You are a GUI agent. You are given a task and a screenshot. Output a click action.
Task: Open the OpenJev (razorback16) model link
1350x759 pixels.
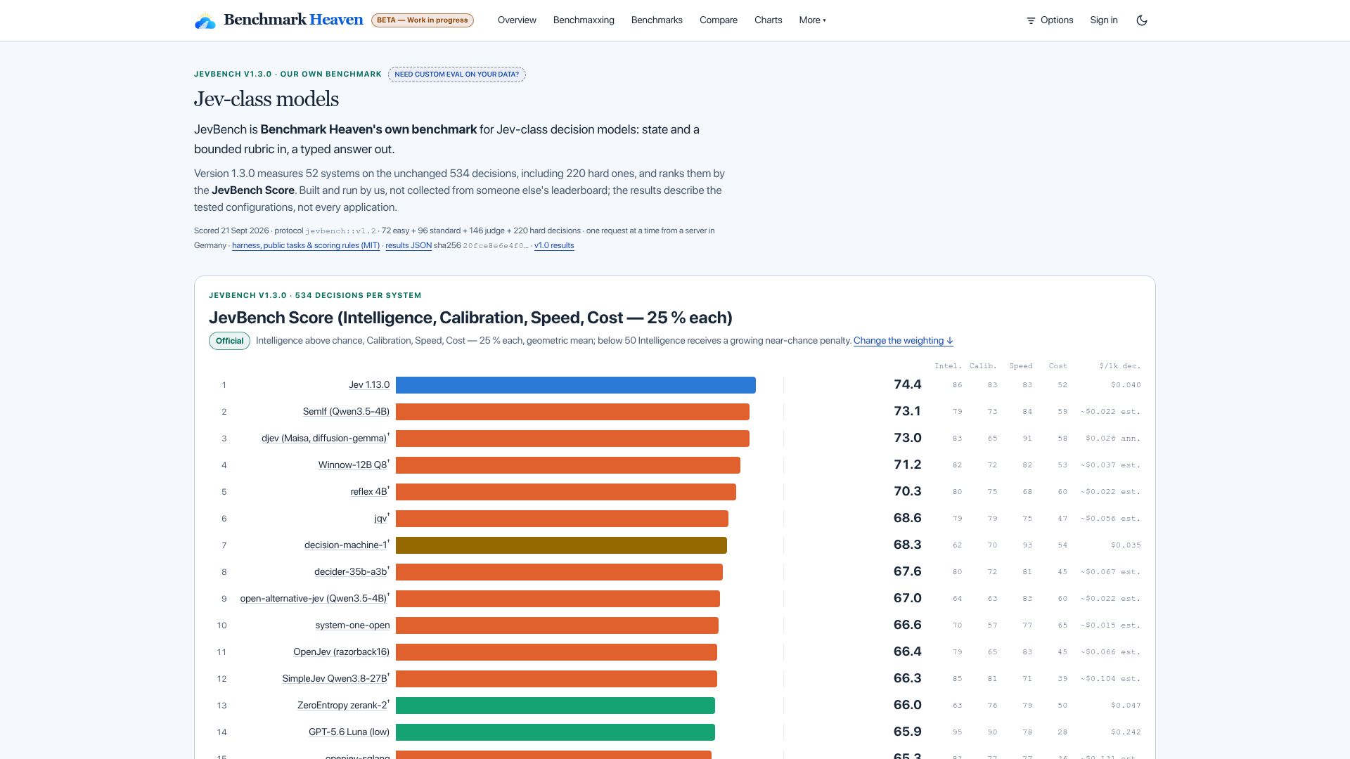pos(341,652)
